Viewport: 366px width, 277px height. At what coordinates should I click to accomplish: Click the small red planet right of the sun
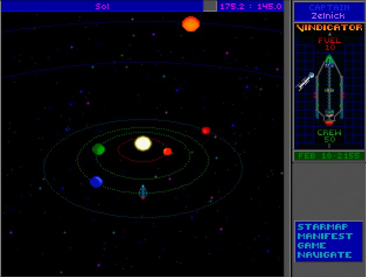(x=167, y=151)
